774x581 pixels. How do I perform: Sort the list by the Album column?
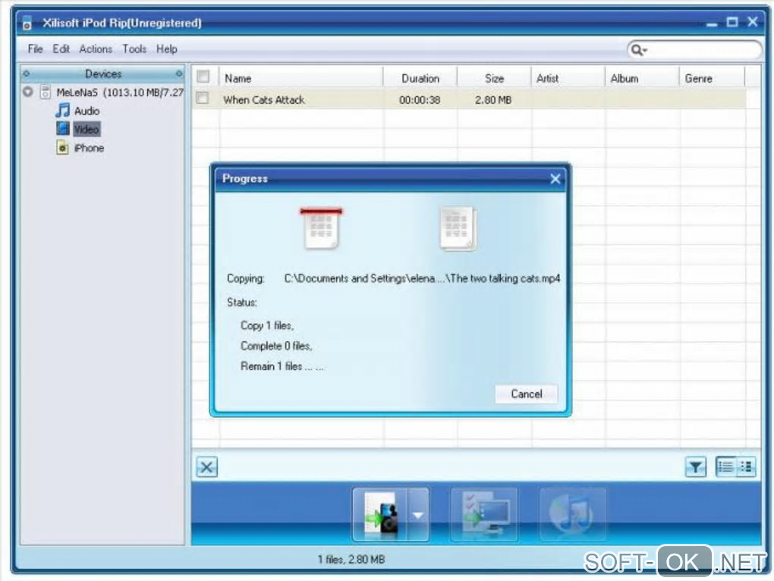(642, 78)
